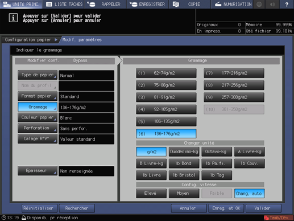The width and height of the screenshot is (294, 221).
Task: Select weight (6) 136-176g/m2
Action: (166, 134)
